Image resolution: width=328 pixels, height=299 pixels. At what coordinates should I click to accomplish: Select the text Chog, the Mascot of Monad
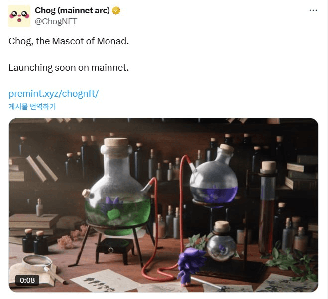[x=69, y=41]
